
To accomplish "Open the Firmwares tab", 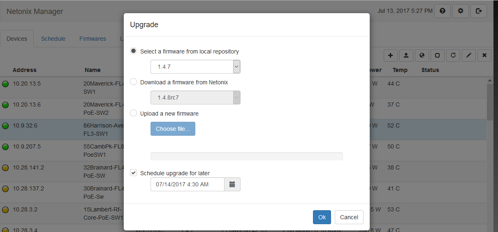I will tap(93, 39).
